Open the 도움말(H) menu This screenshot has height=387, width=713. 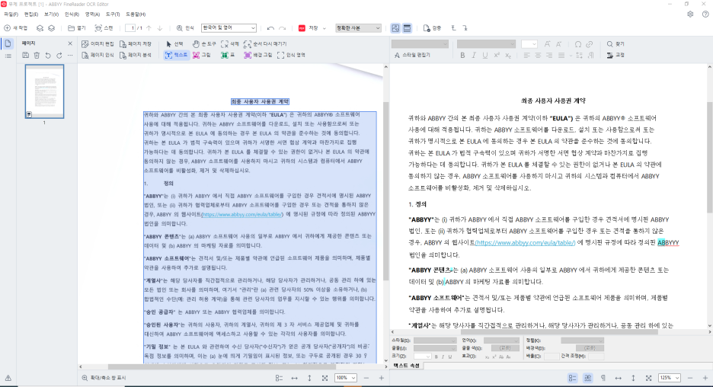pyautogui.click(x=136, y=14)
